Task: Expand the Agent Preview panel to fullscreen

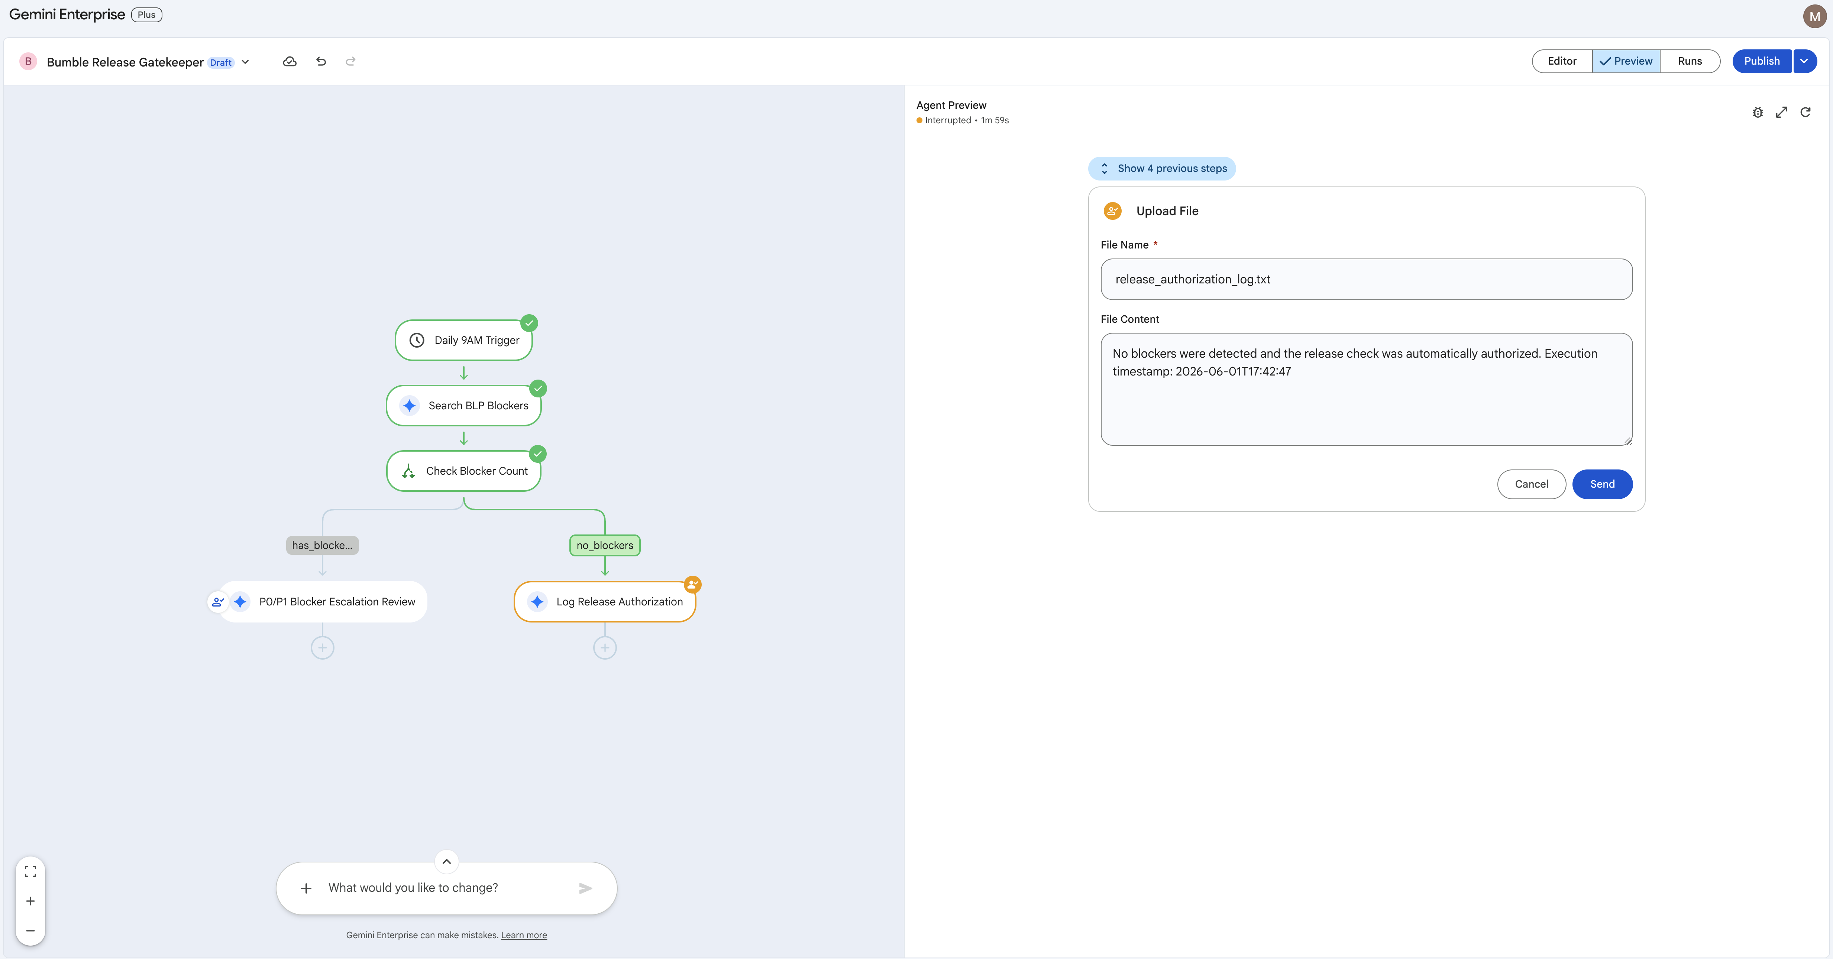Action: click(1782, 112)
